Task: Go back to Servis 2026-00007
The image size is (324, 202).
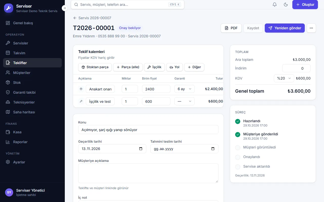Action: 92,18
